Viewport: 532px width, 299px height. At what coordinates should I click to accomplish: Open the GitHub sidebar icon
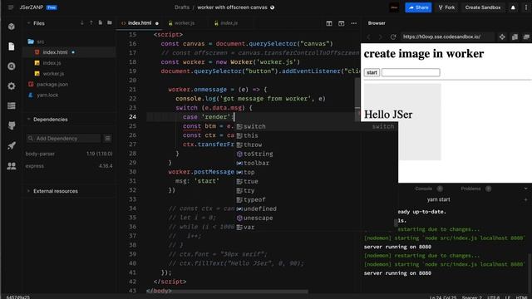(11, 125)
